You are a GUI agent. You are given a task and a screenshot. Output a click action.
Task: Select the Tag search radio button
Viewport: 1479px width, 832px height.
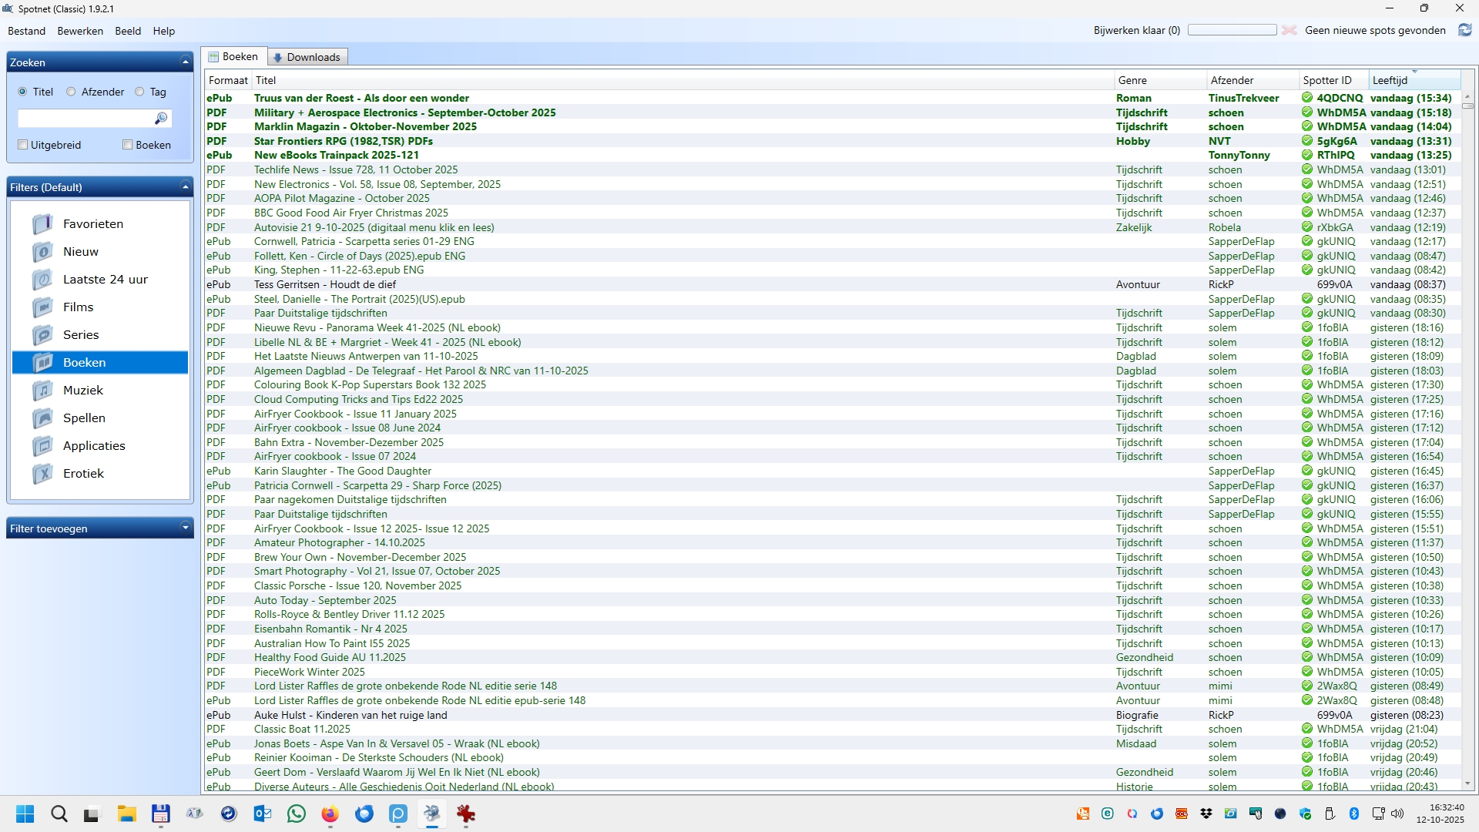click(139, 92)
